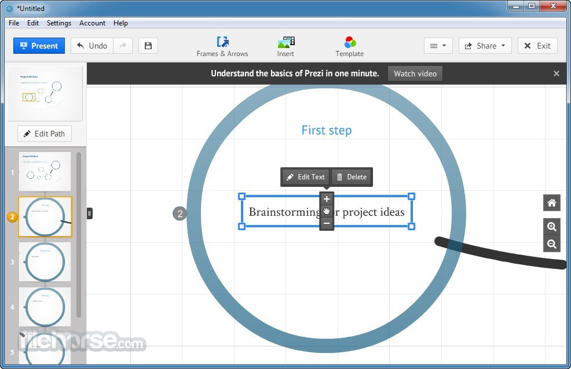This screenshot has width=571, height=369.
Task: Open the Frames & Arrows tool
Action: tap(222, 46)
